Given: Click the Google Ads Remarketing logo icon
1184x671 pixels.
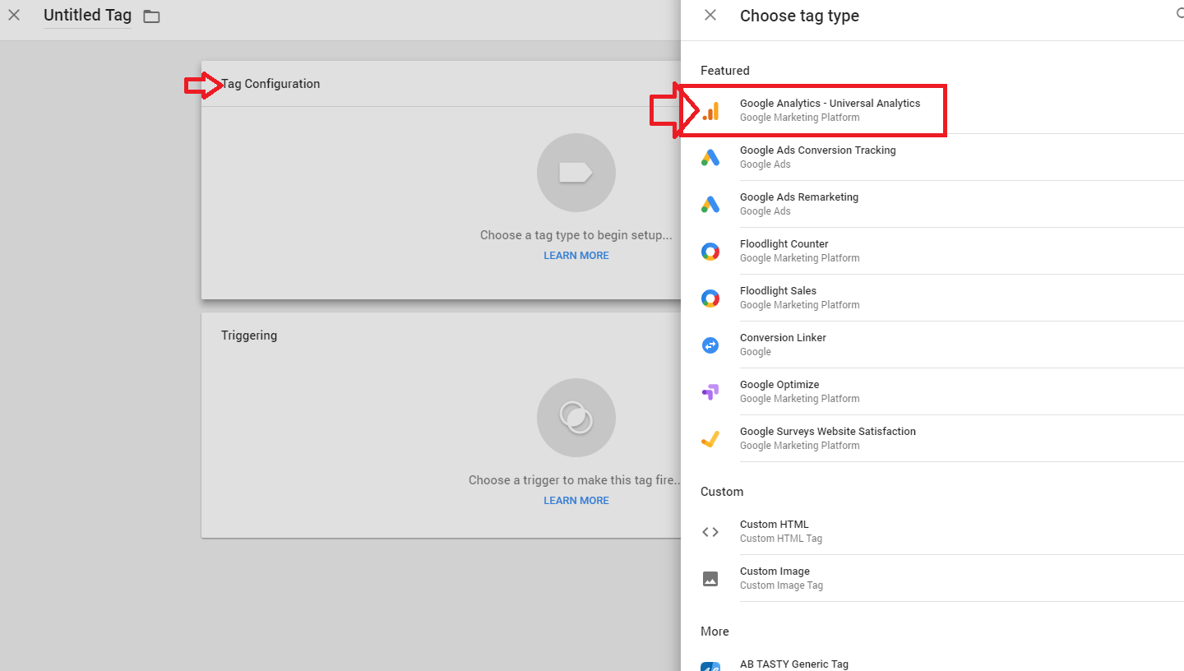Looking at the screenshot, I should point(710,204).
